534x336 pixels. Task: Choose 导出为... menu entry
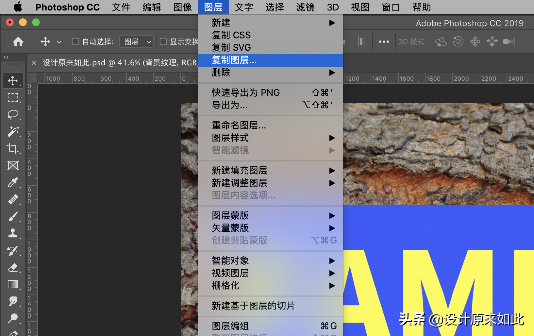point(271,105)
